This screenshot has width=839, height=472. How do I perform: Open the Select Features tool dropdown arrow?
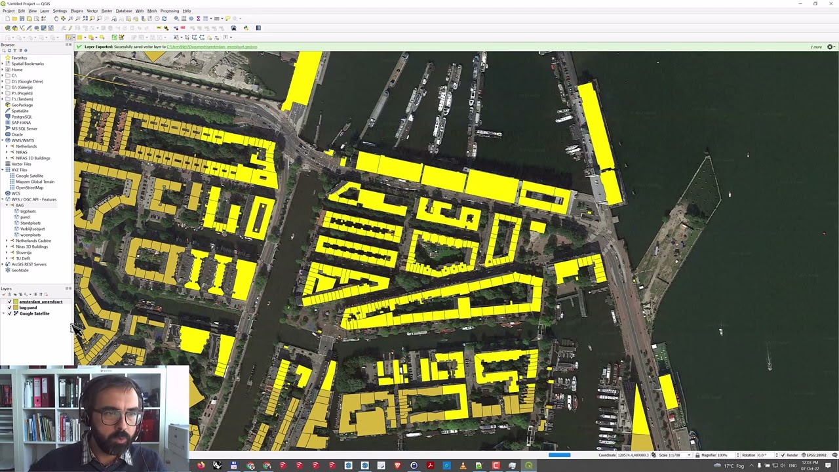(74, 37)
